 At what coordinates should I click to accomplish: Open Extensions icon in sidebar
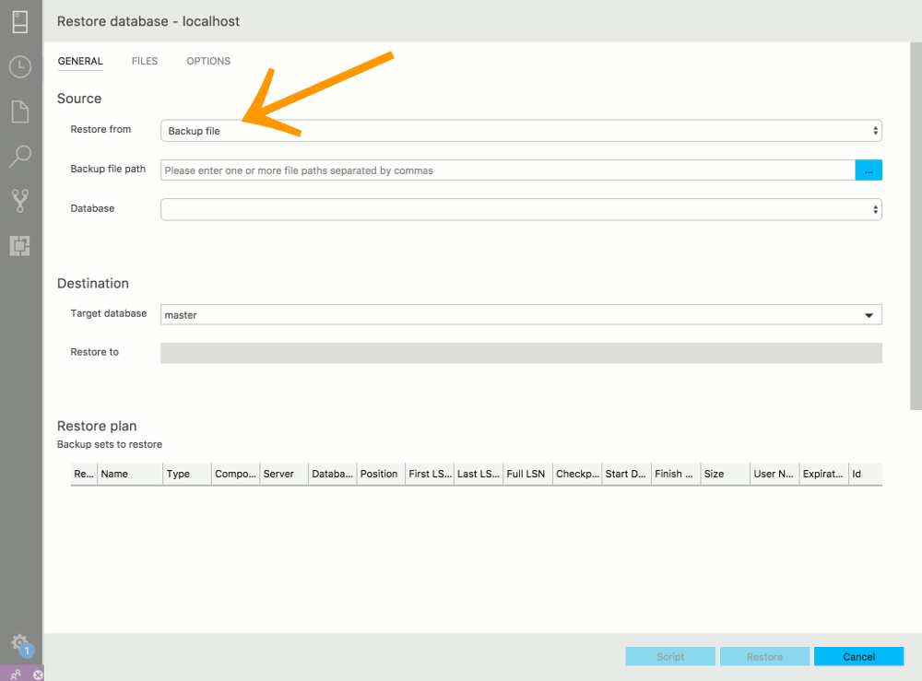[x=20, y=246]
